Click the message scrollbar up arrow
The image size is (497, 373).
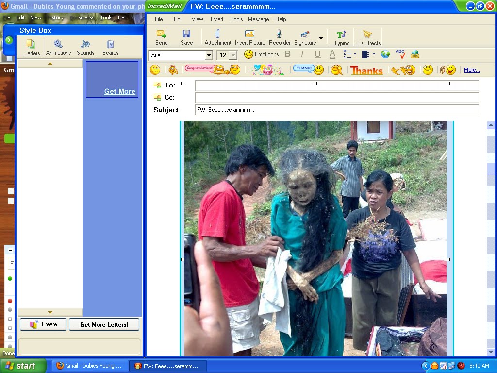tap(491, 125)
